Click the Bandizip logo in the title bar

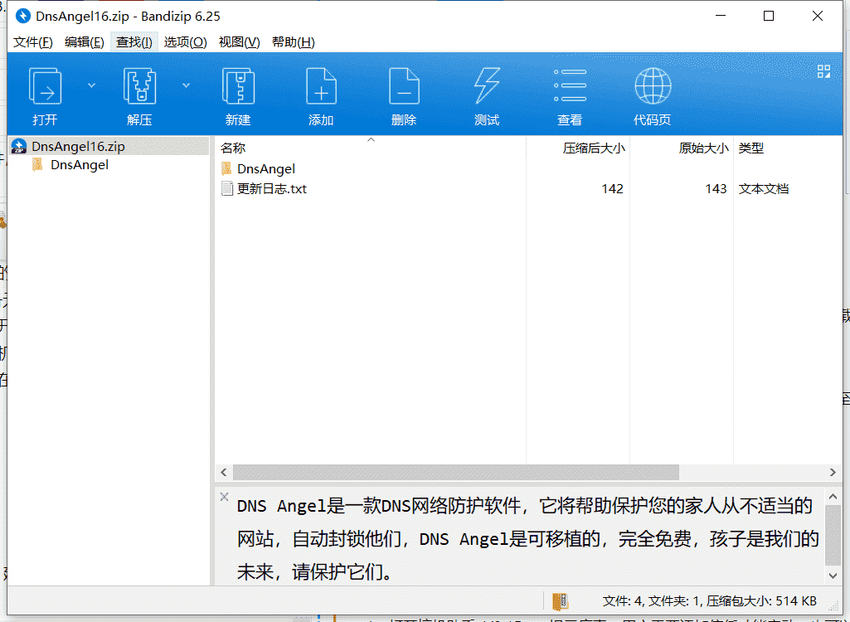tap(22, 17)
